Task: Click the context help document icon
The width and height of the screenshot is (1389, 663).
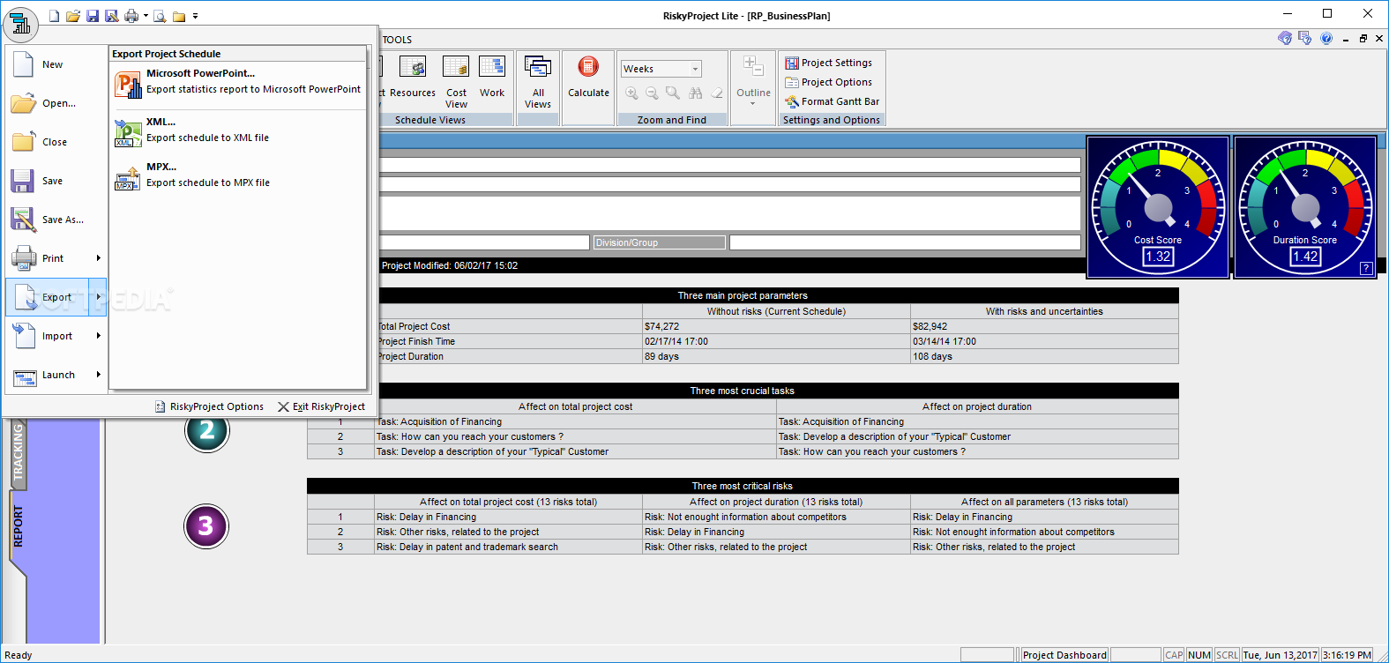Action: point(1305,38)
